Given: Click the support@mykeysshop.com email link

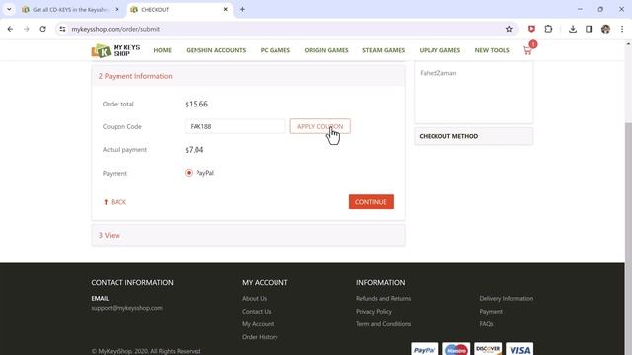Looking at the screenshot, I should (127, 308).
